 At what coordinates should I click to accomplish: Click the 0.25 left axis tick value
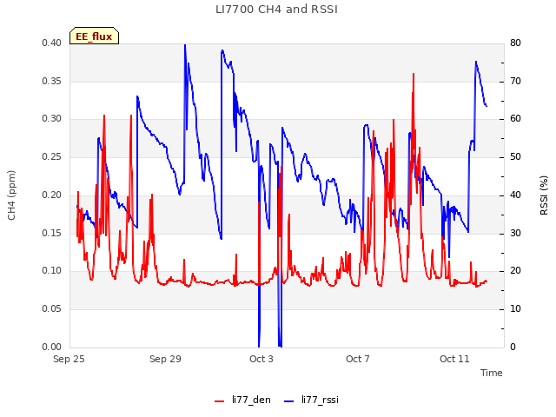[52, 156]
